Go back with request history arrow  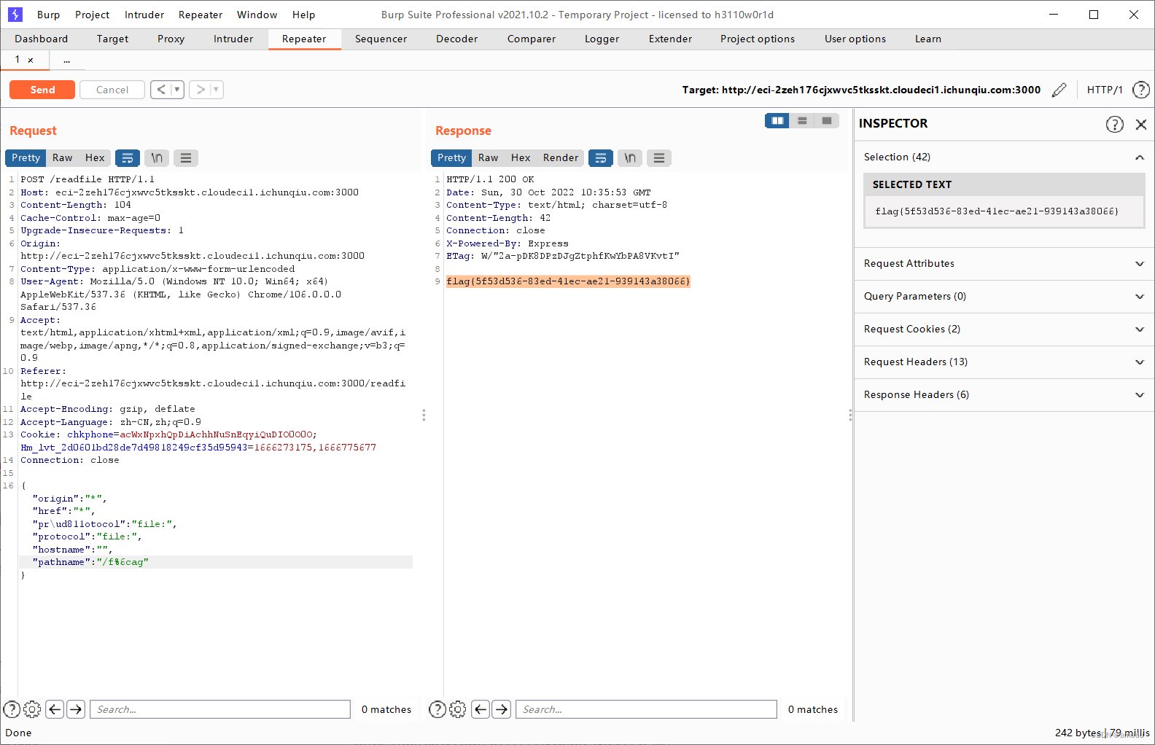click(x=161, y=90)
